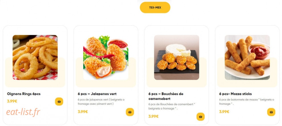Click the batonnets de mozza description text
Viewport: 282px width, 126px height.
[247, 102]
